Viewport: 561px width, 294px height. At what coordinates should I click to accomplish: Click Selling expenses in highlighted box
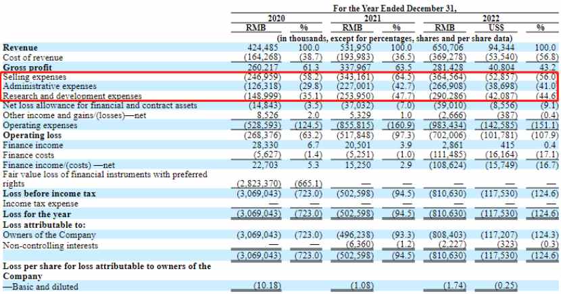tap(34, 77)
